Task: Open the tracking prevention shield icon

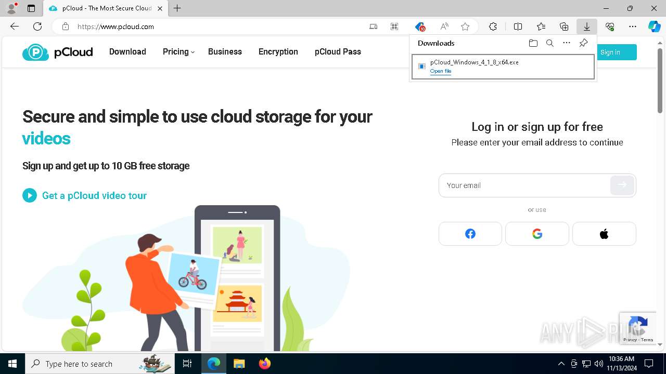Action: point(420,26)
